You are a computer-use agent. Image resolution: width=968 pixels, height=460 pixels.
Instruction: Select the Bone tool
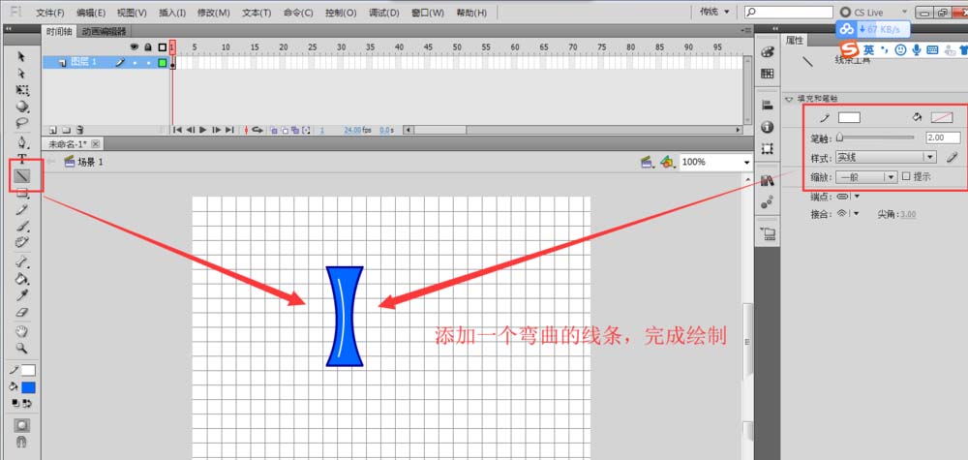[21, 261]
